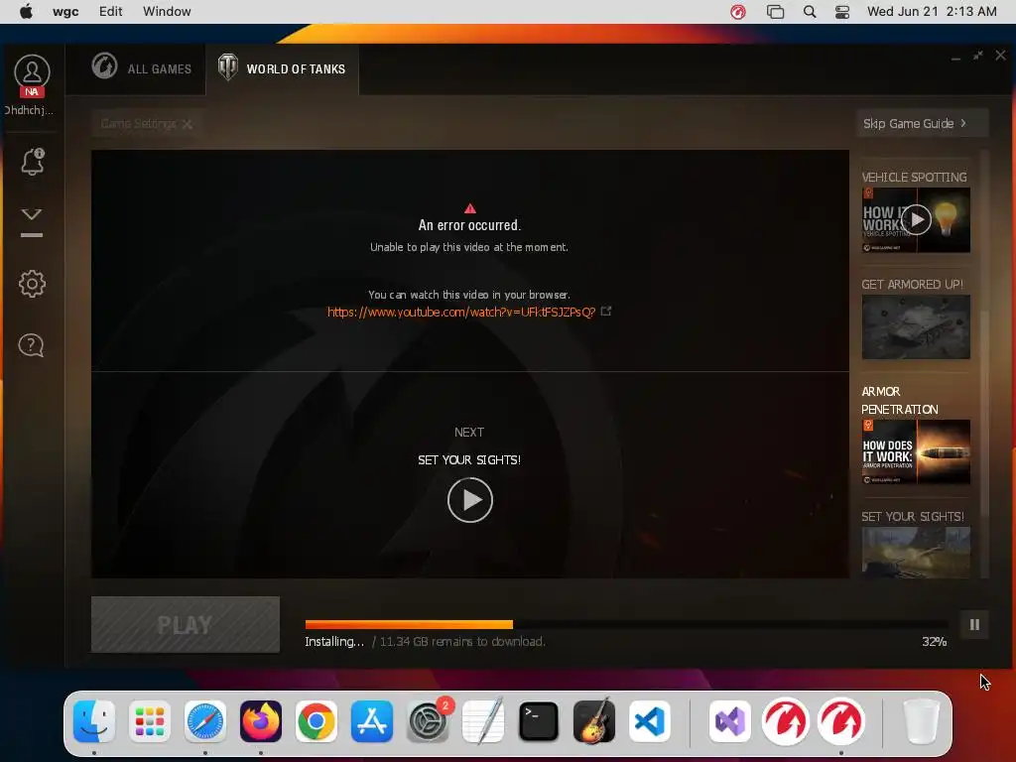This screenshot has height=762, width=1016.
Task: Switch to the All Games tab
Action: pyautogui.click(x=141, y=68)
